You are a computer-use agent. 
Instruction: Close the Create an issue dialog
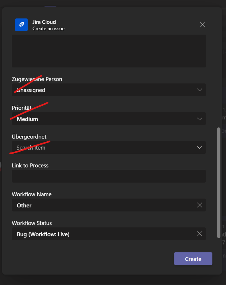pyautogui.click(x=203, y=25)
